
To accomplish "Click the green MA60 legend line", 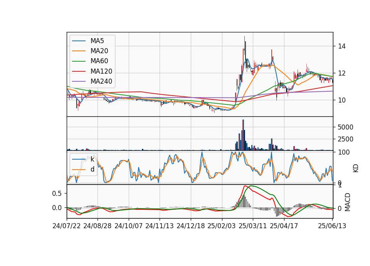I will pos(79,61).
